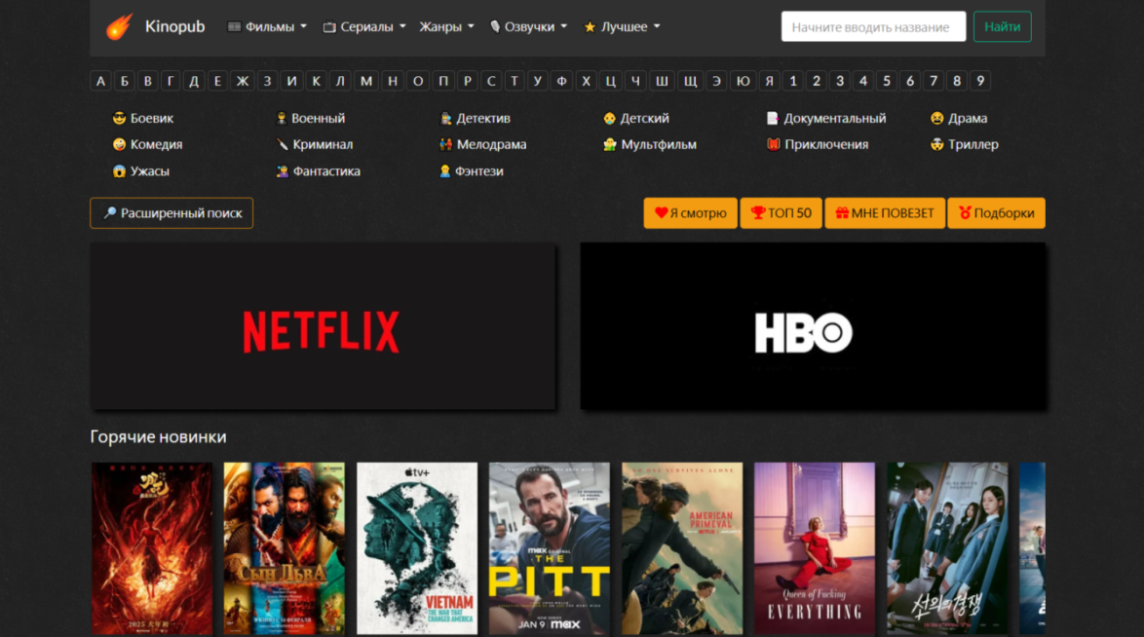This screenshot has width=1144, height=637.
Task: Expand the Фильмы dropdown menu
Action: 267,27
